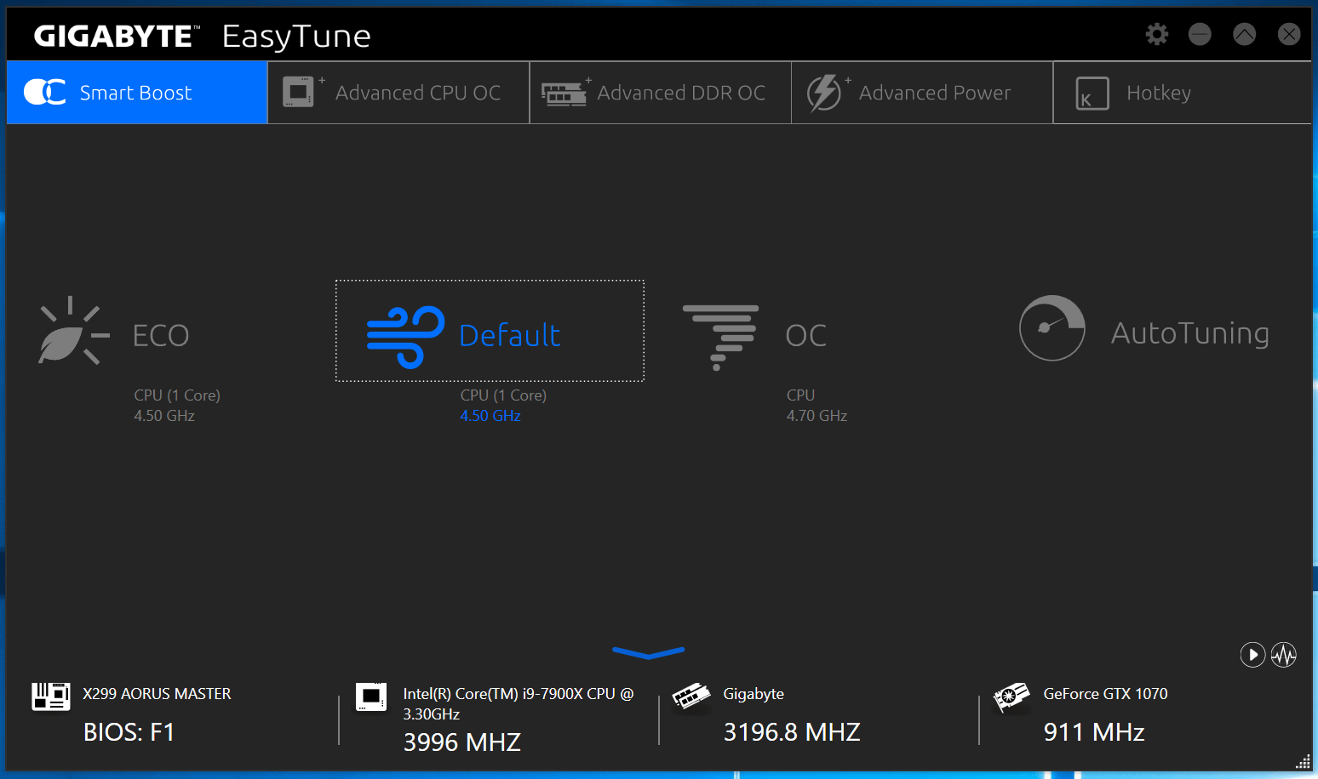Click the Intel CPU chip icon
Screen dimensions: 1318x779
pos(371,697)
